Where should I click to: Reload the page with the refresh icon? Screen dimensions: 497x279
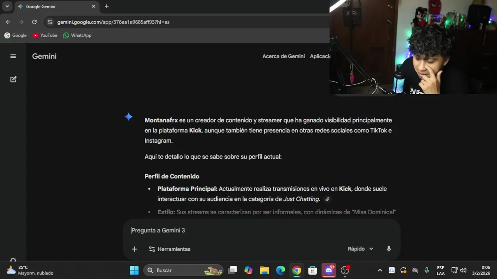click(34, 22)
